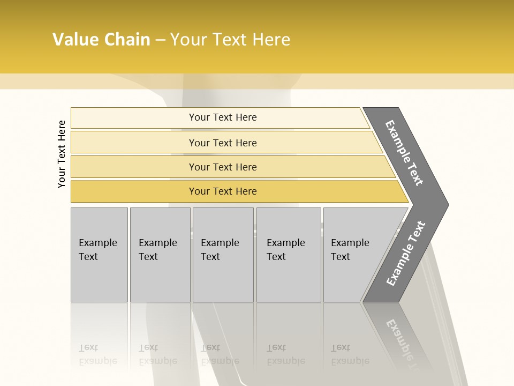Image resolution: width=514 pixels, height=386 pixels.
Task: Select the second 'Your Text Here' bar
Action: pyautogui.click(x=222, y=143)
